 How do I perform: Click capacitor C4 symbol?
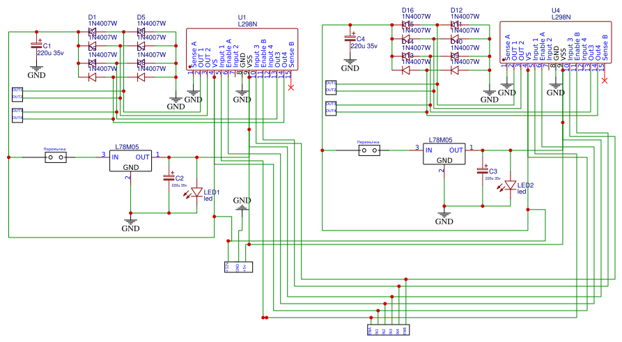(350, 38)
